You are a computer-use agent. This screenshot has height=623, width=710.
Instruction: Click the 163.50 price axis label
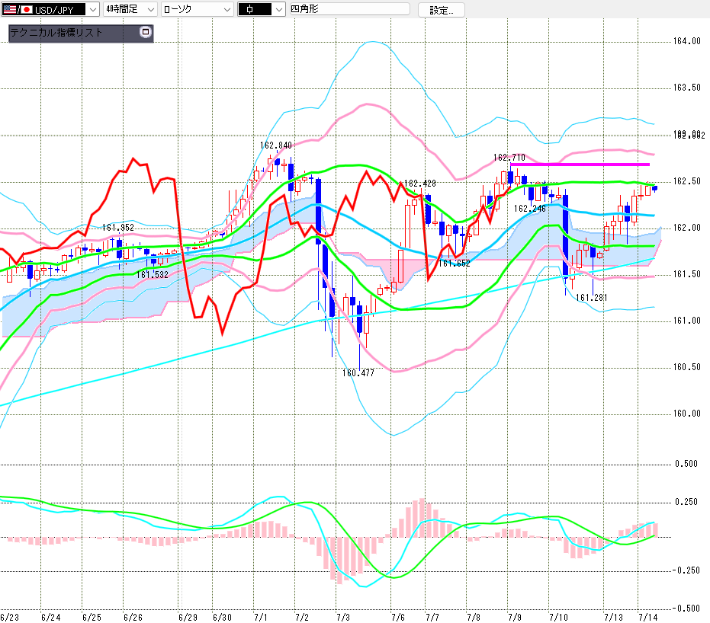pyautogui.click(x=686, y=88)
